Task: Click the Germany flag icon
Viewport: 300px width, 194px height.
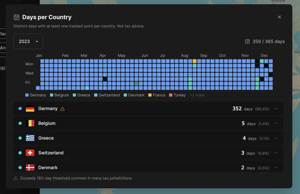Action: click(x=30, y=108)
